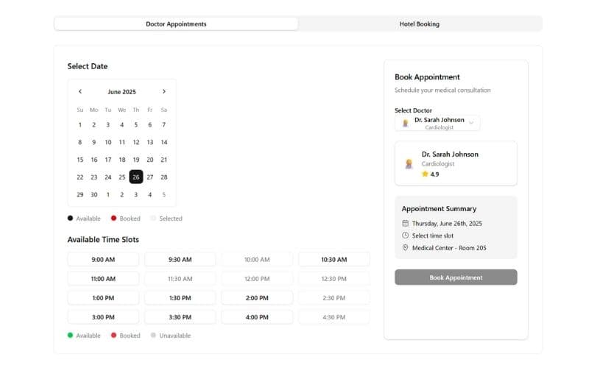
Task: Click the location pin icon by Medical Center
Action: (406, 248)
